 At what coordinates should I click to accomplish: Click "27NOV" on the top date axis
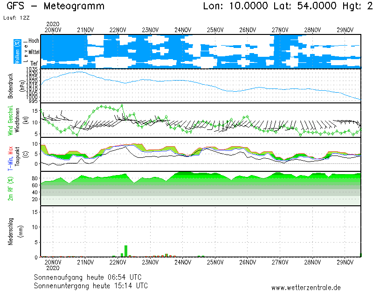click(280, 30)
